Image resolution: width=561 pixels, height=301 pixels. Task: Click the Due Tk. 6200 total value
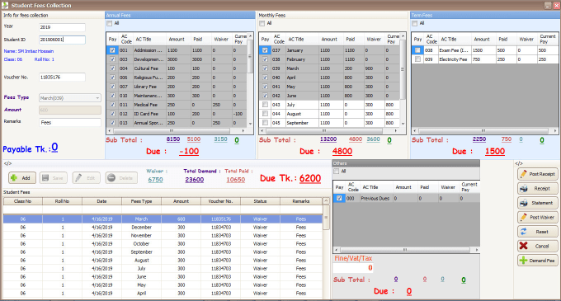(x=310, y=178)
